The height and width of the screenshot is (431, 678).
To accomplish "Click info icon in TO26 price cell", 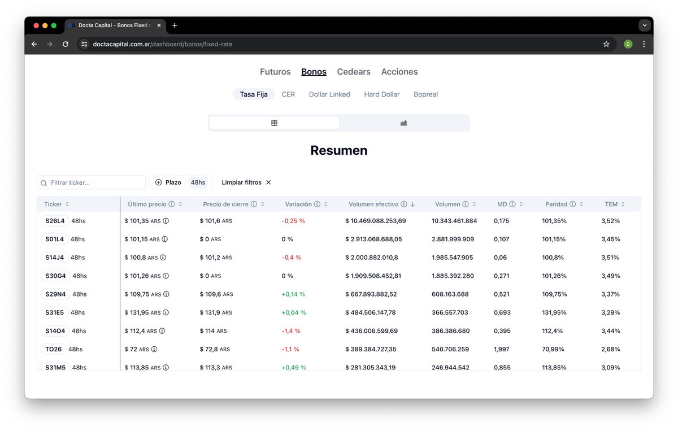I will click(x=154, y=349).
